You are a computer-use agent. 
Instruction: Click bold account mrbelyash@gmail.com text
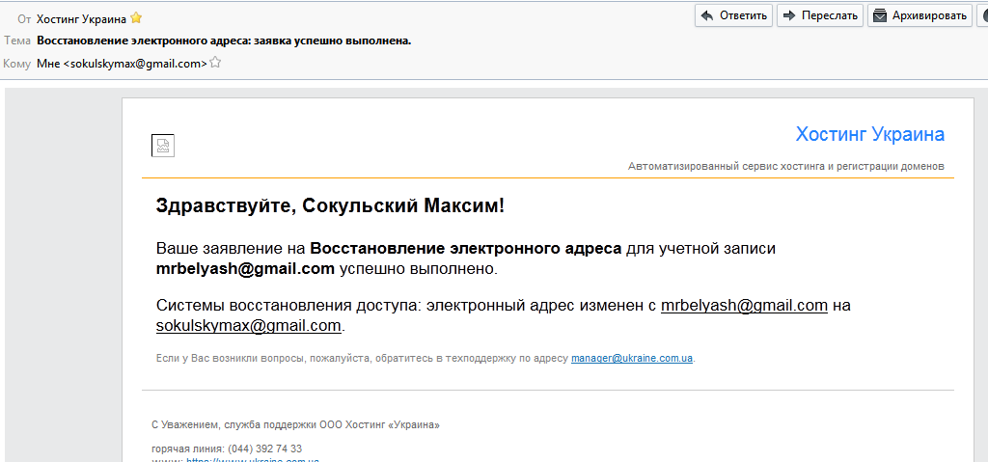[x=245, y=269]
